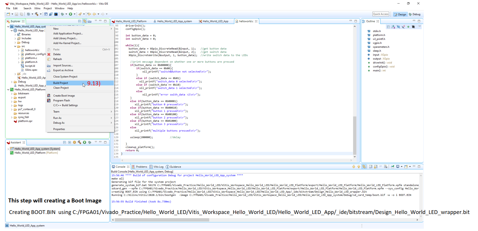Click the hammer Build icon in main toolbar
Screen dimensions: 478x231
pos(37,14)
